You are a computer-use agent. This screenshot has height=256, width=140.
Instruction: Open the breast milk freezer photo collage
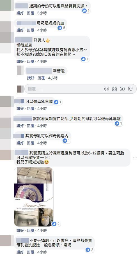tap(34, 197)
